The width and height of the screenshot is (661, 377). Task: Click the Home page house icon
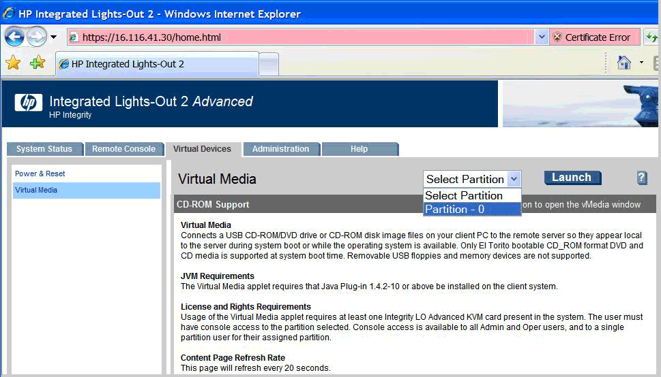click(624, 63)
